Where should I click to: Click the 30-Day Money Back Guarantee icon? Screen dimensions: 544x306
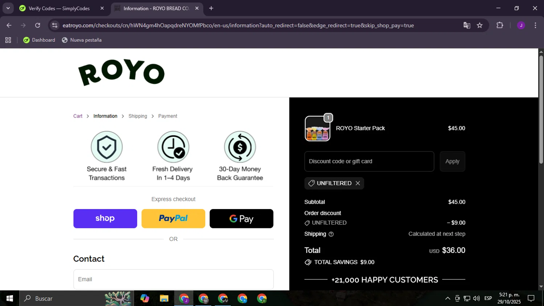240,147
